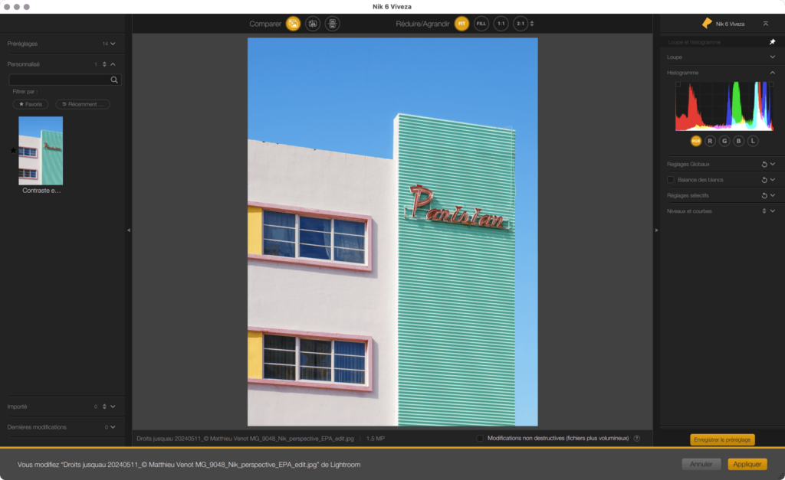Open Niveaux et courbes stepper
The height and width of the screenshot is (480, 785).
click(x=764, y=211)
